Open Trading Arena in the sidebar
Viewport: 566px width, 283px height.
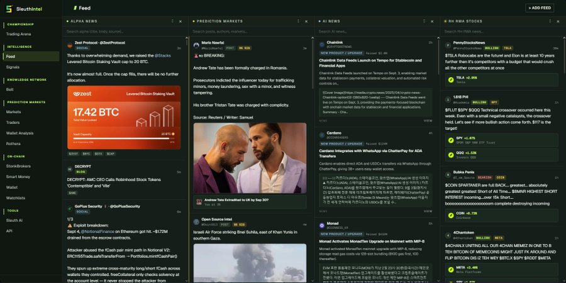coord(18,34)
